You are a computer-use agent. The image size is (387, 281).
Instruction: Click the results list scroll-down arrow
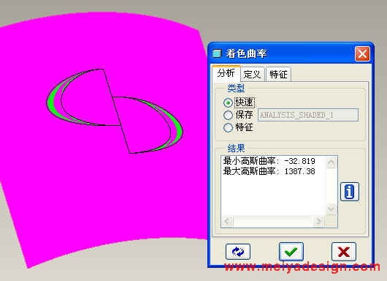pos(331,209)
